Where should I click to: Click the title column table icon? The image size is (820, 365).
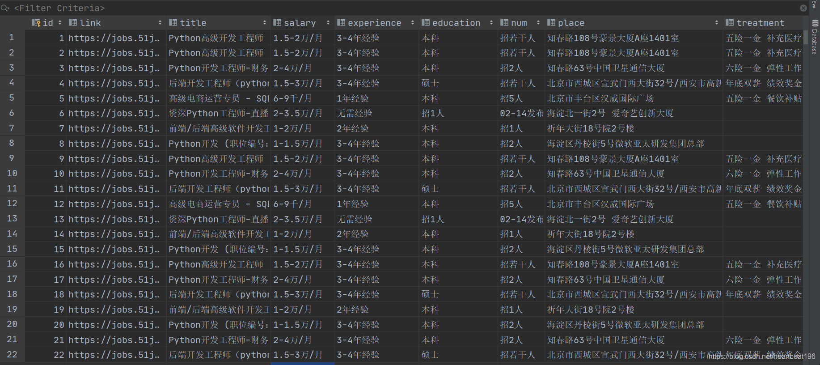pyautogui.click(x=173, y=22)
